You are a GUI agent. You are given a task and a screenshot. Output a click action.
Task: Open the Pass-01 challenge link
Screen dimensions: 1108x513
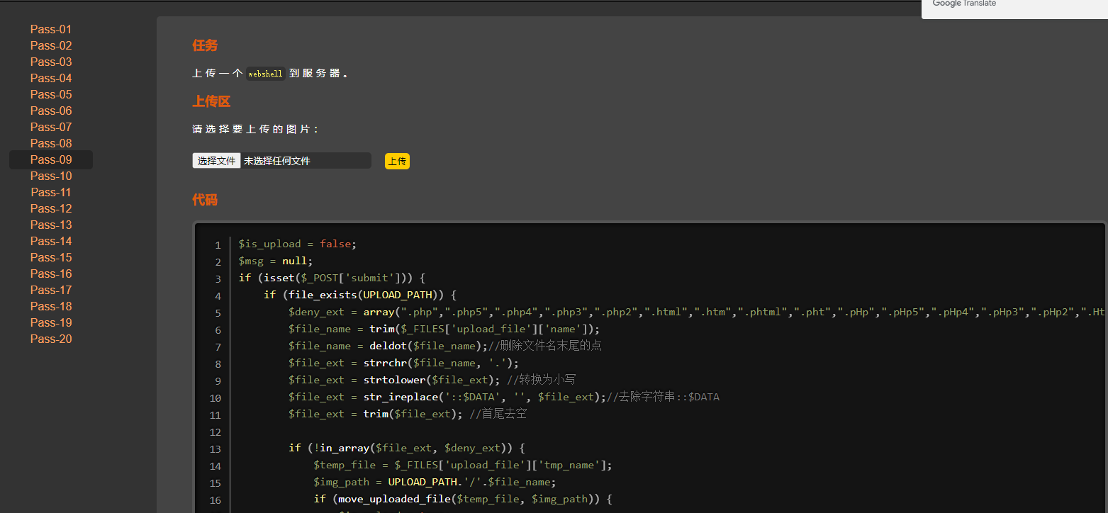[51, 29]
